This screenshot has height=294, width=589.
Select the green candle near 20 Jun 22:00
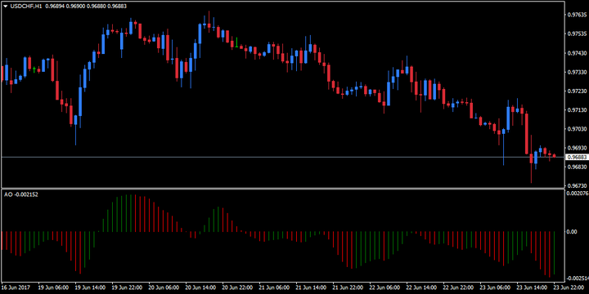[236, 42]
